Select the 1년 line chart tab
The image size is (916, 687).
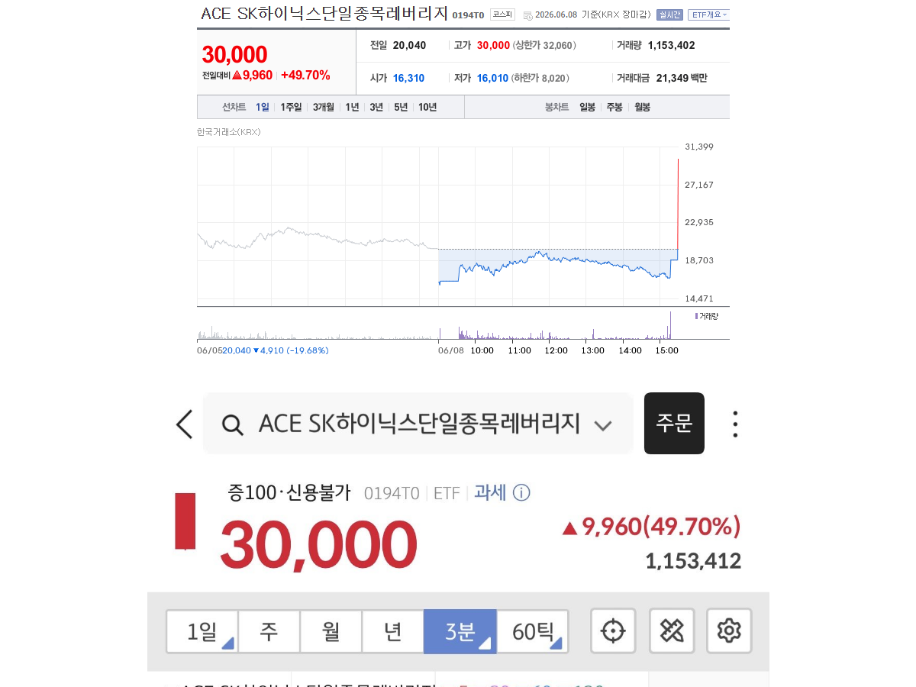(352, 107)
